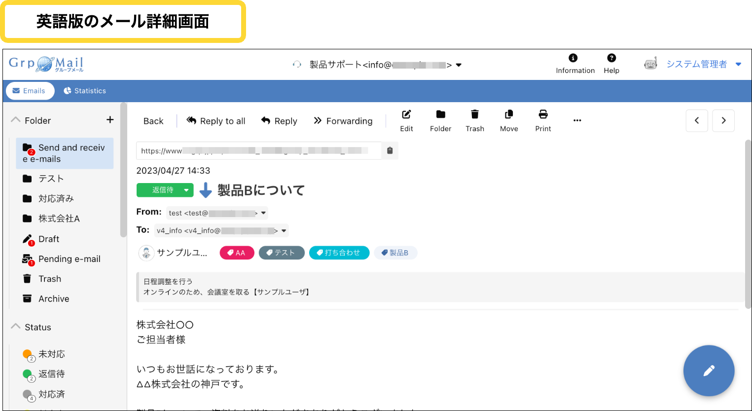The image size is (752, 411).
Task: Click the Back button
Action: pyautogui.click(x=153, y=121)
